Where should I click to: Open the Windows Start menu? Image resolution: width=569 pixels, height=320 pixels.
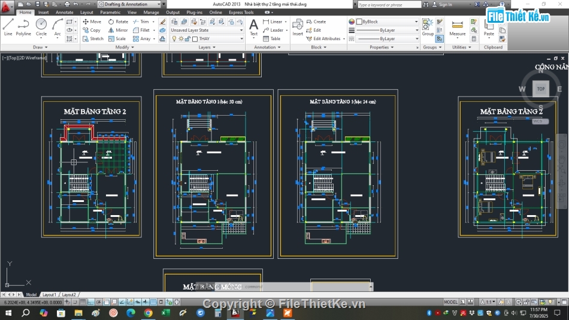[8, 313]
